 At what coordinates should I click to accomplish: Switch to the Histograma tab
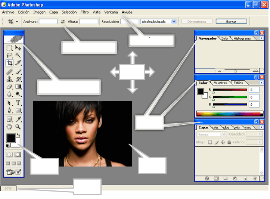242,38
